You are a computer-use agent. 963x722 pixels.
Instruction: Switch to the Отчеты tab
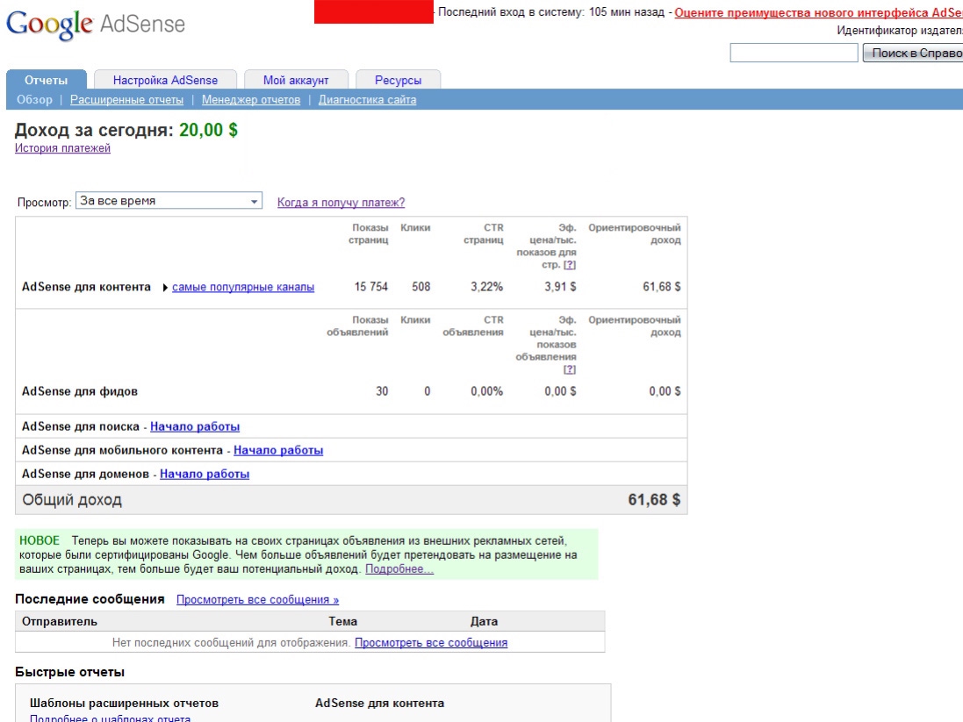coord(46,80)
